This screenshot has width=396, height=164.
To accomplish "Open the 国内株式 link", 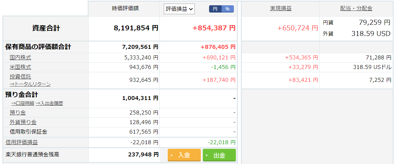I will click(21, 58).
